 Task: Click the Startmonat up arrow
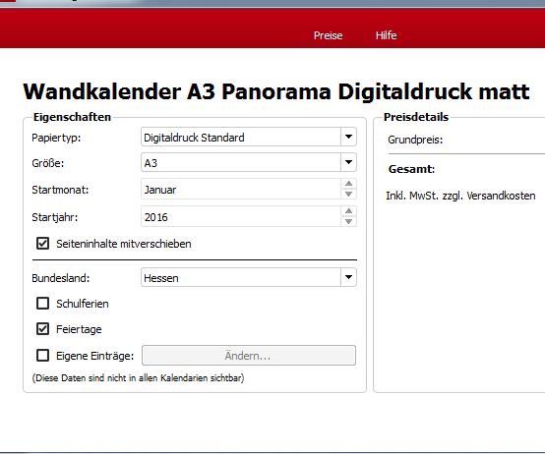click(348, 184)
